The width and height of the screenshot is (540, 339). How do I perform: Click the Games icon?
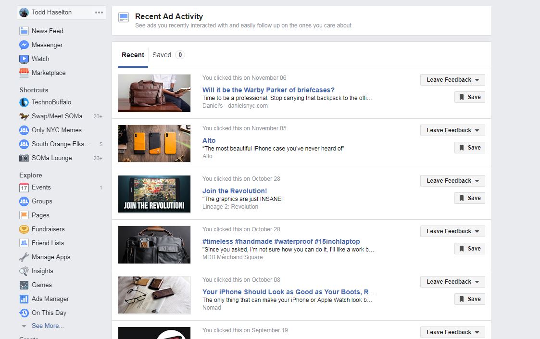[x=24, y=285]
